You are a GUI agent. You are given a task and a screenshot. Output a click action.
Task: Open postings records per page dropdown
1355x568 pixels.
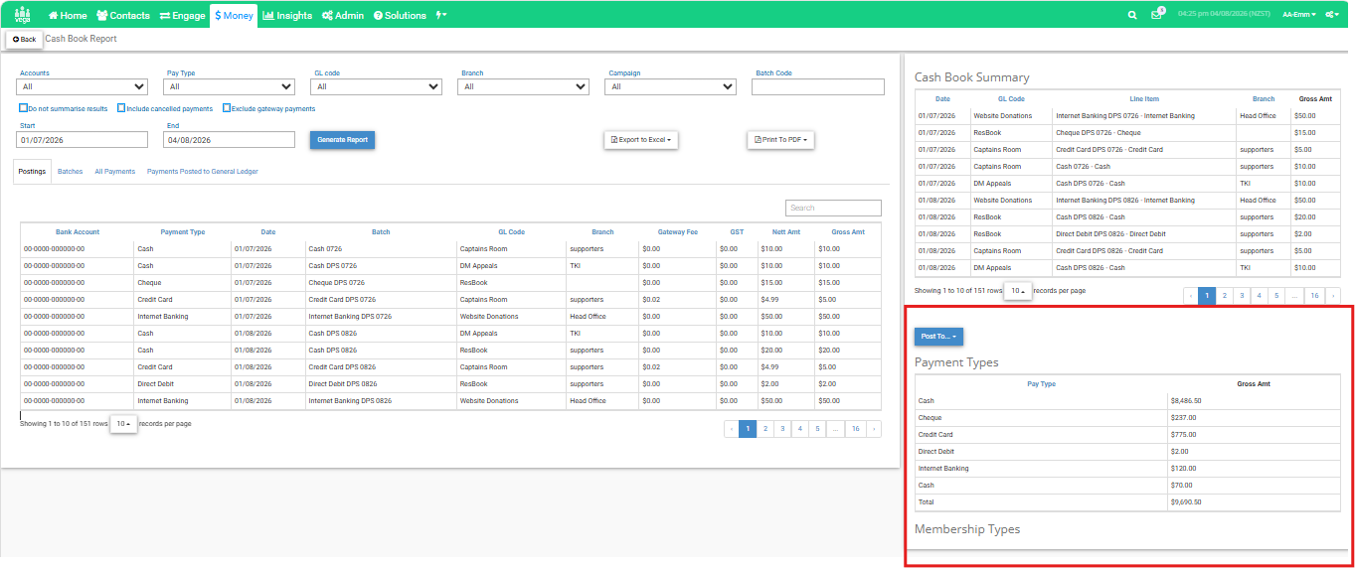(x=123, y=424)
